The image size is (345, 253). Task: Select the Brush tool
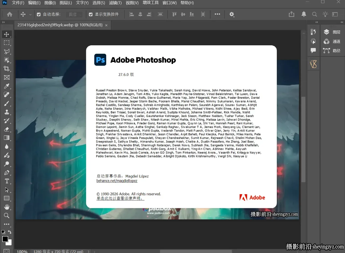click(x=7, y=103)
